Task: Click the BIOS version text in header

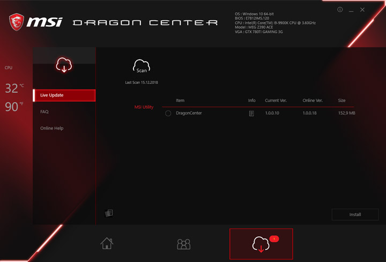Action: [252, 18]
